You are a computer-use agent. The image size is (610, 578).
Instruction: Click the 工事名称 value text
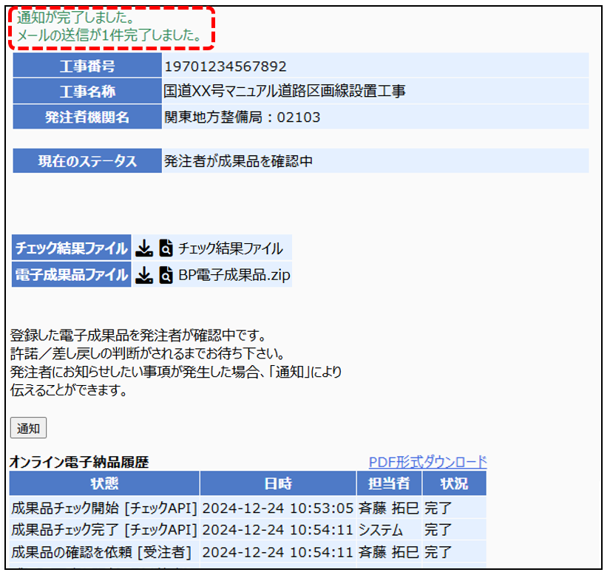coord(285,92)
